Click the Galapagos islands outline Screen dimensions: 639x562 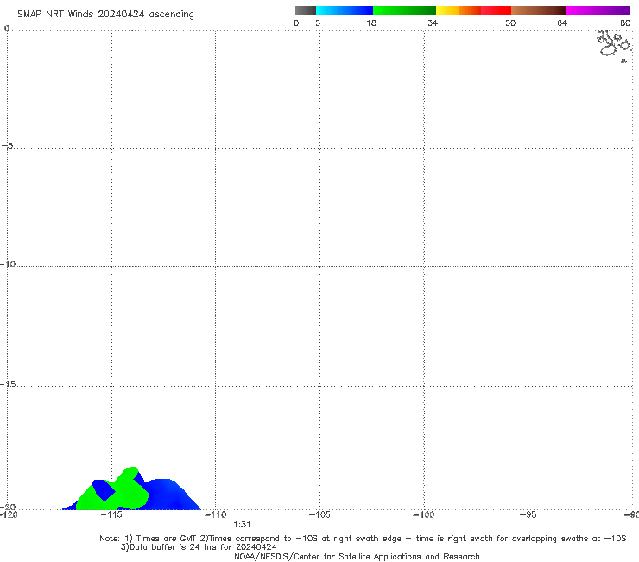614,46
